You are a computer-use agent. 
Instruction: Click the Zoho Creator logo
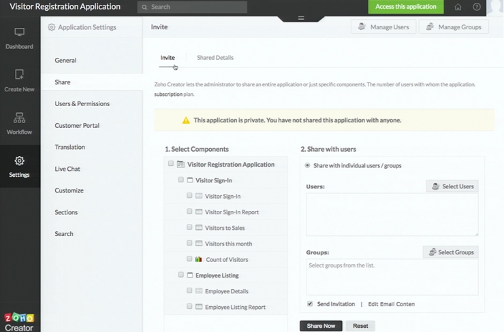(x=19, y=322)
